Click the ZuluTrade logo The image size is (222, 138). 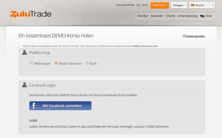tap(31, 14)
